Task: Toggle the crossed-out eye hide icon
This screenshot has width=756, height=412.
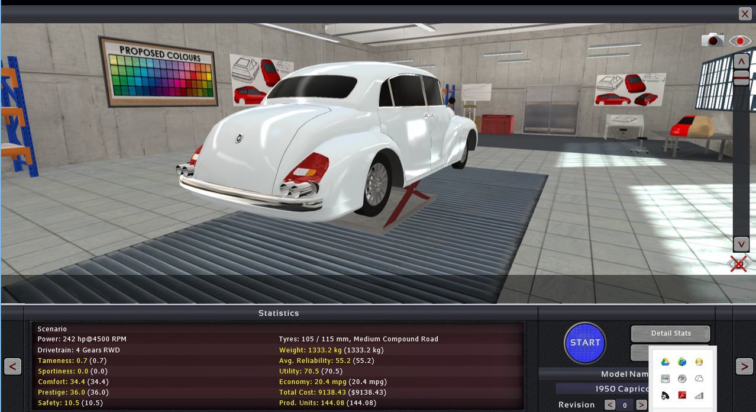Action: (x=738, y=263)
